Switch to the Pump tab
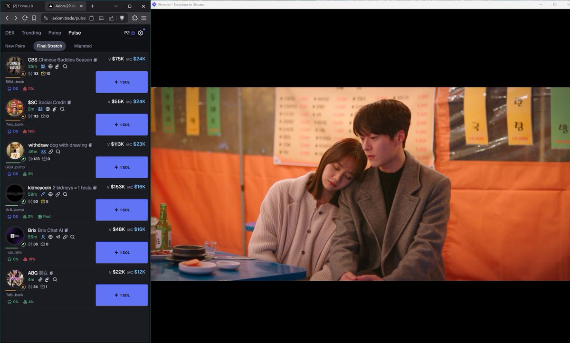This screenshot has width=570, height=343. pyautogui.click(x=55, y=33)
